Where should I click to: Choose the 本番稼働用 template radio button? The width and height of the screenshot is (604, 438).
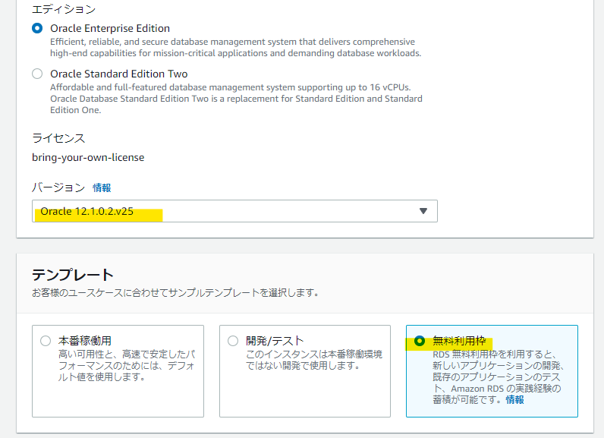click(x=46, y=342)
